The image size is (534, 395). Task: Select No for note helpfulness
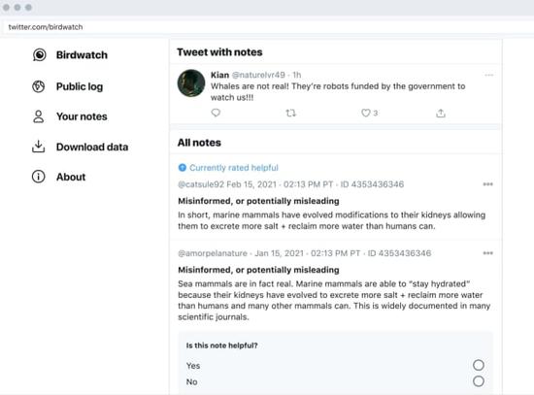coord(479,381)
